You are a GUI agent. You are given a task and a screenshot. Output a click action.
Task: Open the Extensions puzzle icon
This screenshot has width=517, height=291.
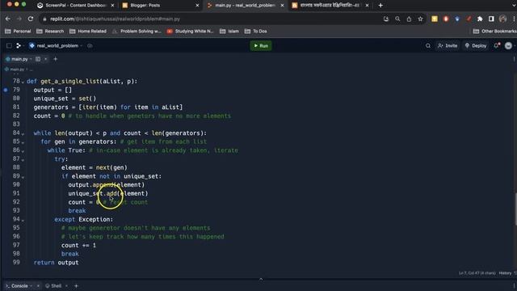[x=480, y=19]
